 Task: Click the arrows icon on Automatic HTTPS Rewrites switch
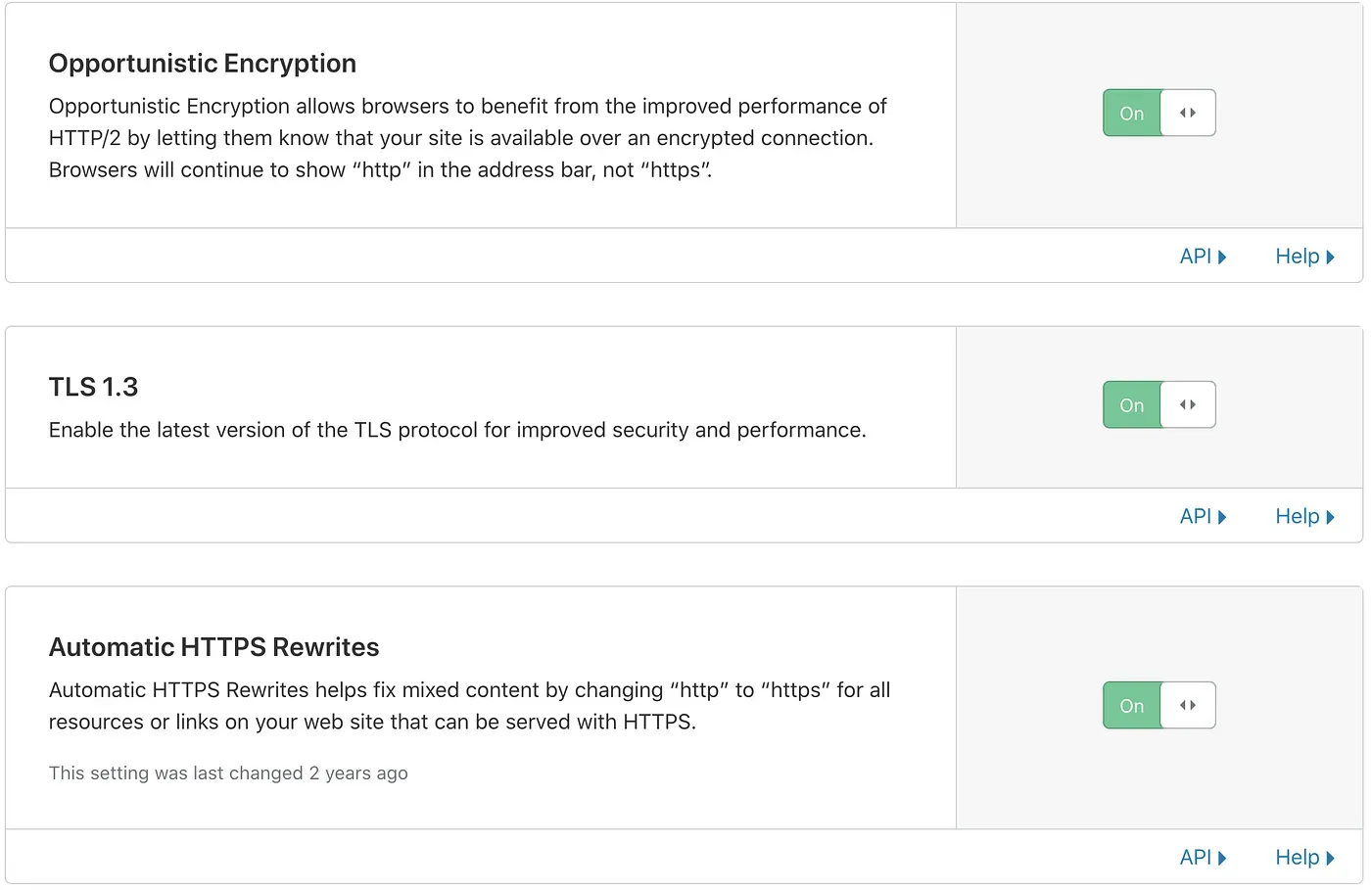point(1188,705)
